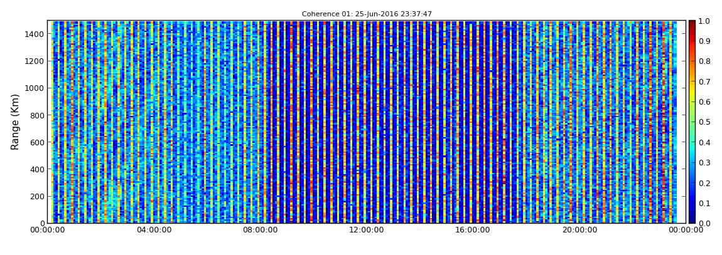Image resolution: width=722 pixels, height=255 pixels.
Task: Click the colorbar label 1.0
Action: coord(704,21)
